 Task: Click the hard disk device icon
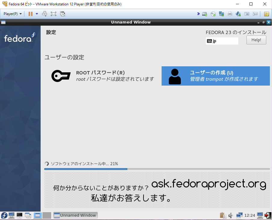tap(205, 14)
